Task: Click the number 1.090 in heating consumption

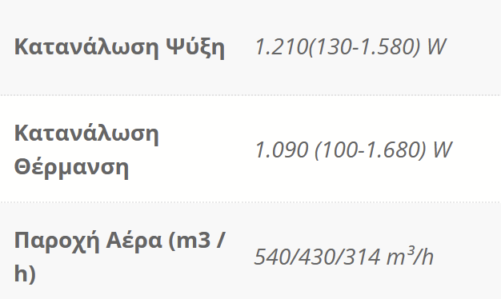Action: pos(282,150)
